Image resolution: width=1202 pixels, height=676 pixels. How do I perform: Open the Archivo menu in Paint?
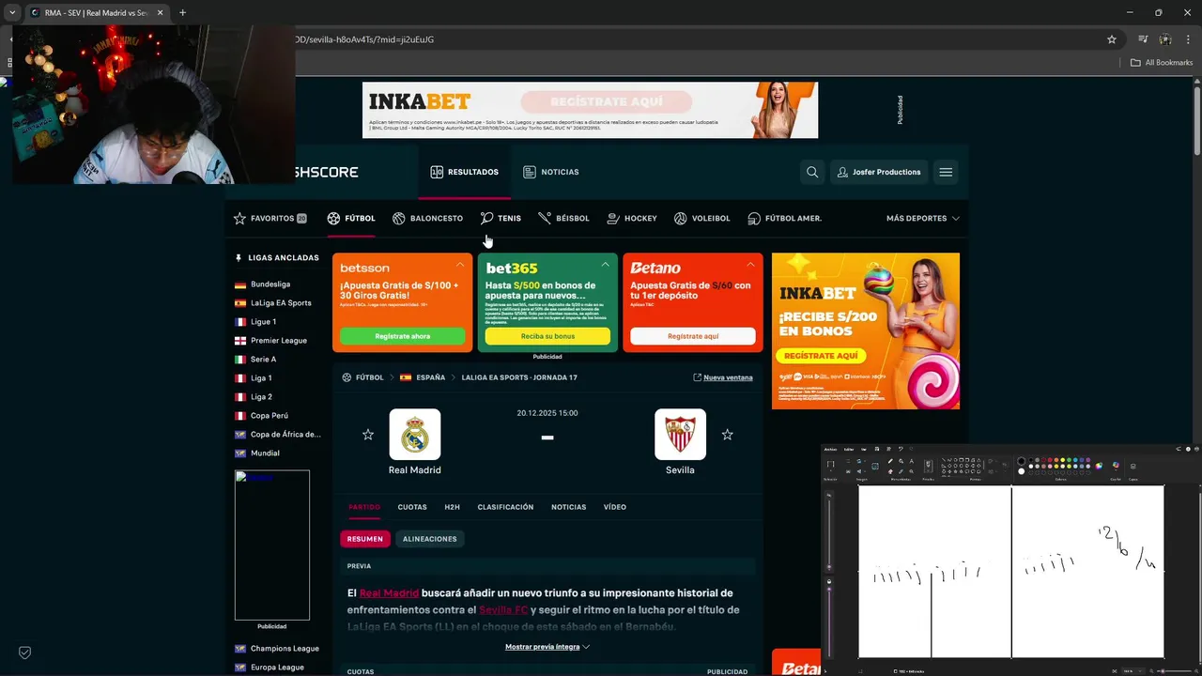(x=830, y=449)
